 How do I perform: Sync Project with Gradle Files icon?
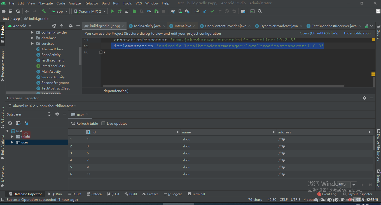click(x=173, y=11)
